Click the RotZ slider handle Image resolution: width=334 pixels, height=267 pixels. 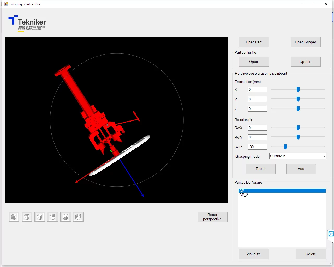[285, 147]
